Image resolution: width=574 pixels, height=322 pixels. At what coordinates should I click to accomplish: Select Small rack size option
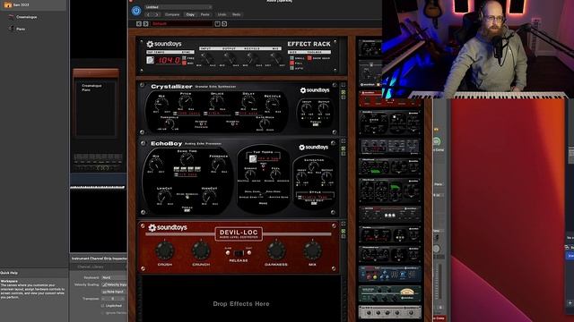tap(291, 58)
